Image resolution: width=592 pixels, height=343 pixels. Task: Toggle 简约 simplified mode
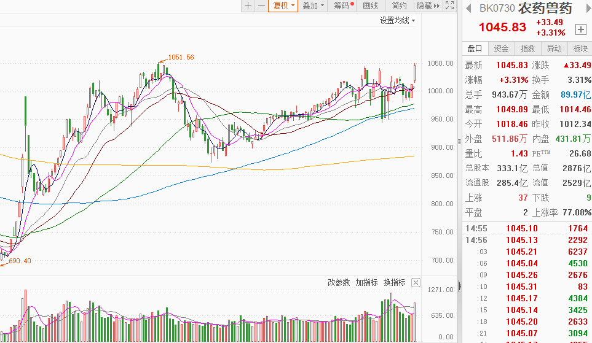coord(400,6)
